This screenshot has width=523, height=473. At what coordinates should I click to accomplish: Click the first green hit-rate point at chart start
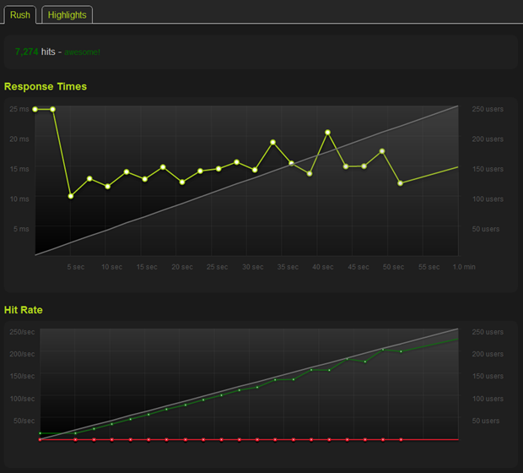click(40, 433)
